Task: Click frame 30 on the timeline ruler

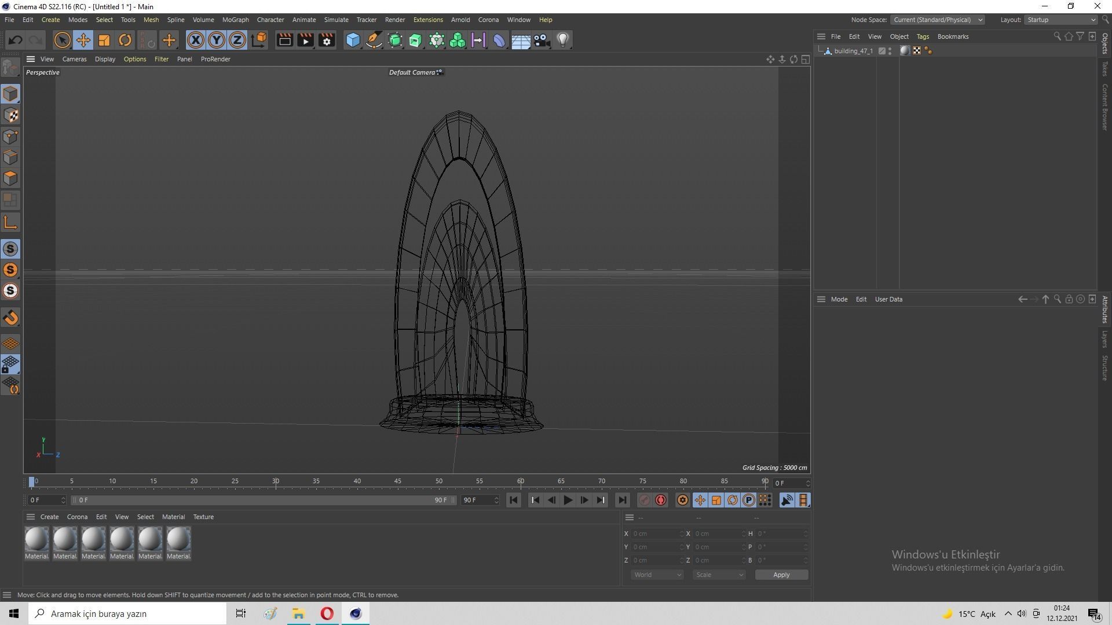Action: [x=276, y=481]
